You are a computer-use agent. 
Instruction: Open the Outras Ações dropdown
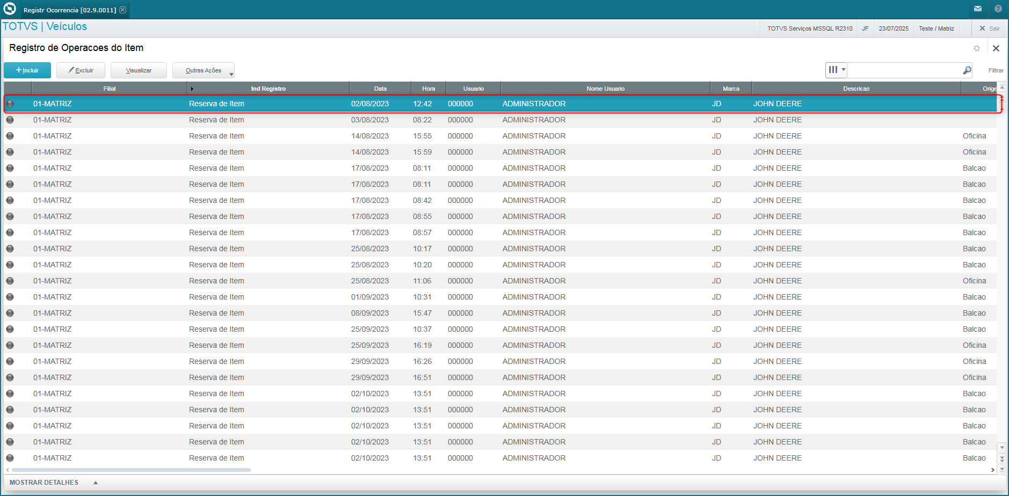click(x=204, y=70)
